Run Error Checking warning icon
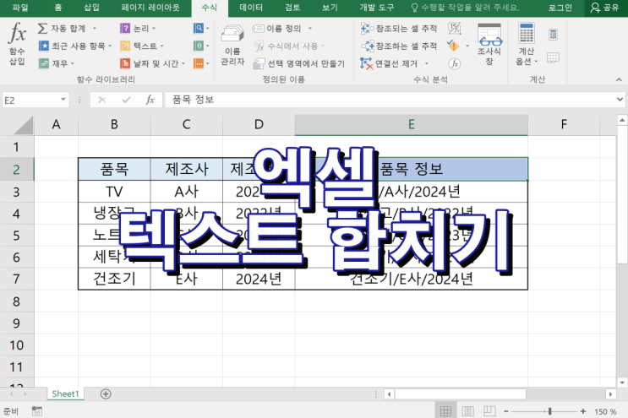 tap(453, 46)
